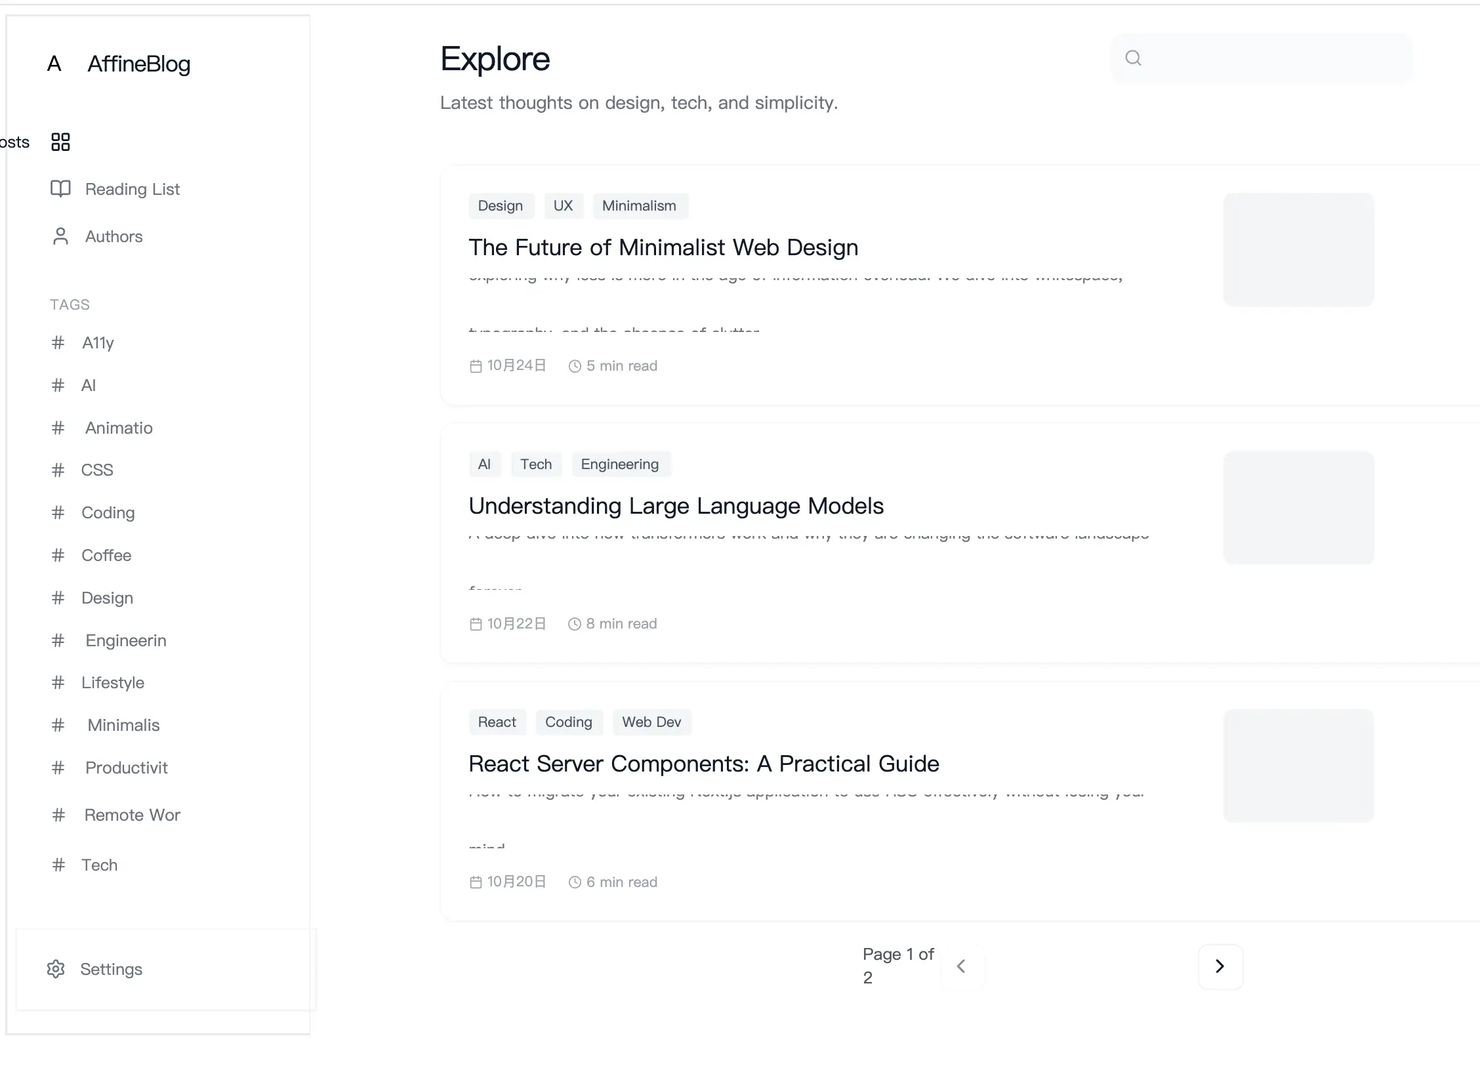Focus the search input field
Screen dimensions: 1480x1072
[x=1273, y=58]
